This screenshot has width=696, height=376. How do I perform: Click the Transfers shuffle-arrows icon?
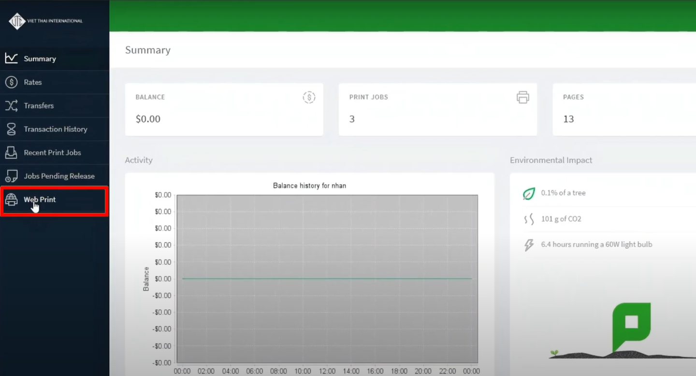click(x=11, y=105)
